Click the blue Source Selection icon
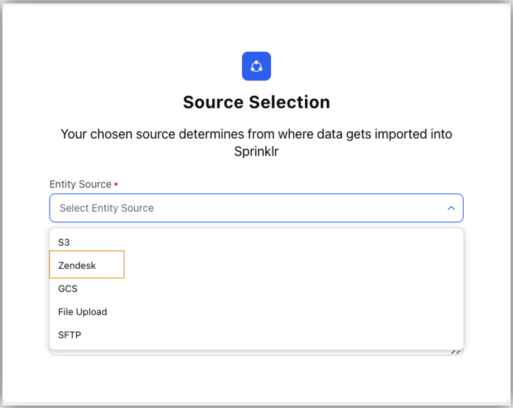513x408 pixels. [x=256, y=66]
